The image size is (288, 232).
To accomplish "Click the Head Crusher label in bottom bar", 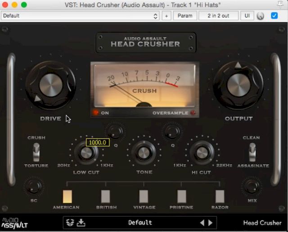I will [262, 223].
